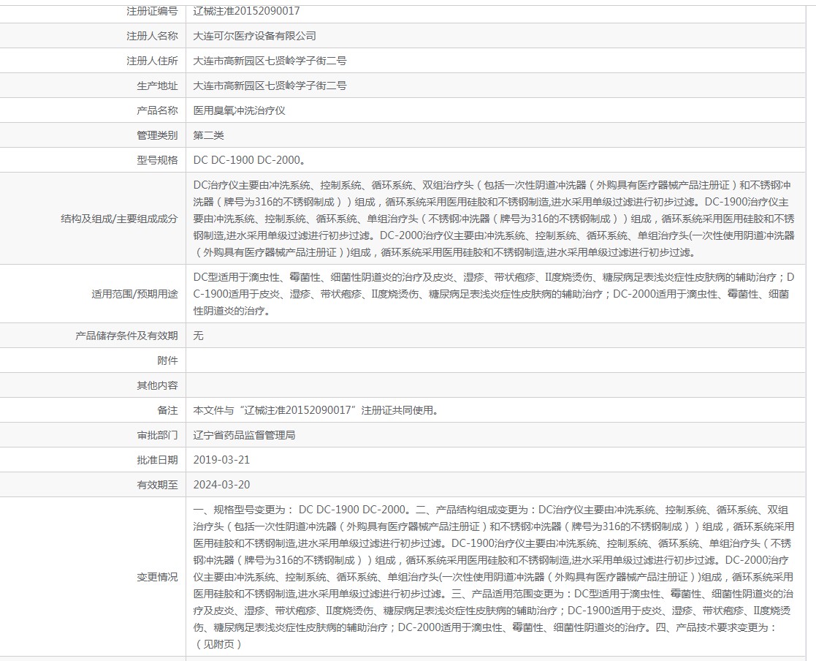The image size is (816, 661).
Task: Click the 结构及组成/主要组成成分 label
Action: (x=119, y=219)
